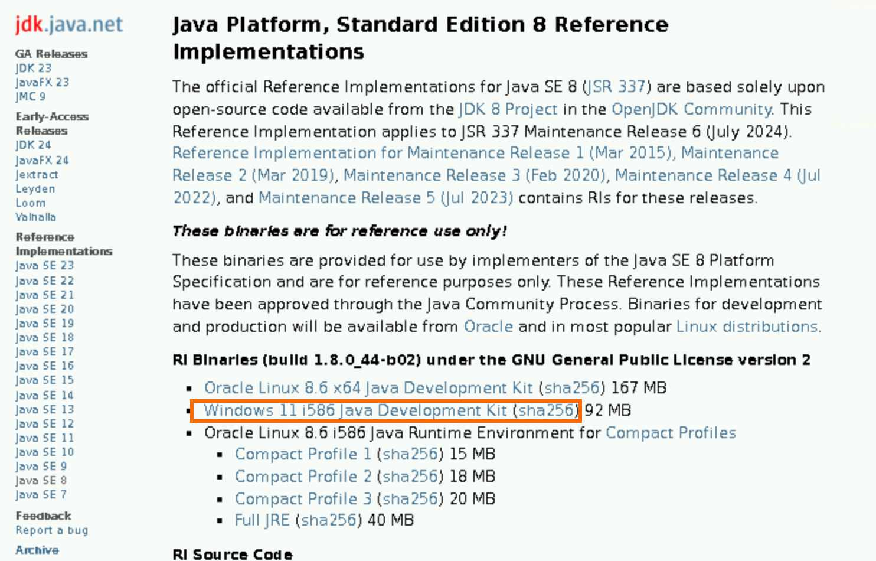Go to the Valhalla project page
The height and width of the screenshot is (561, 876).
click(35, 217)
